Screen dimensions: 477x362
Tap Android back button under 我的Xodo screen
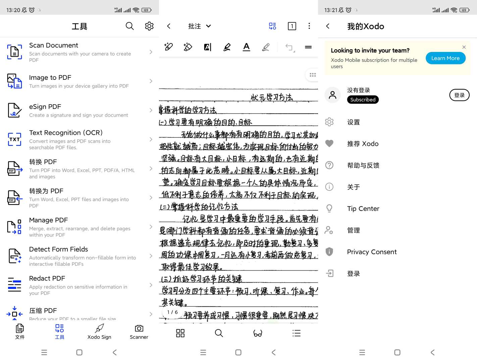433,352
